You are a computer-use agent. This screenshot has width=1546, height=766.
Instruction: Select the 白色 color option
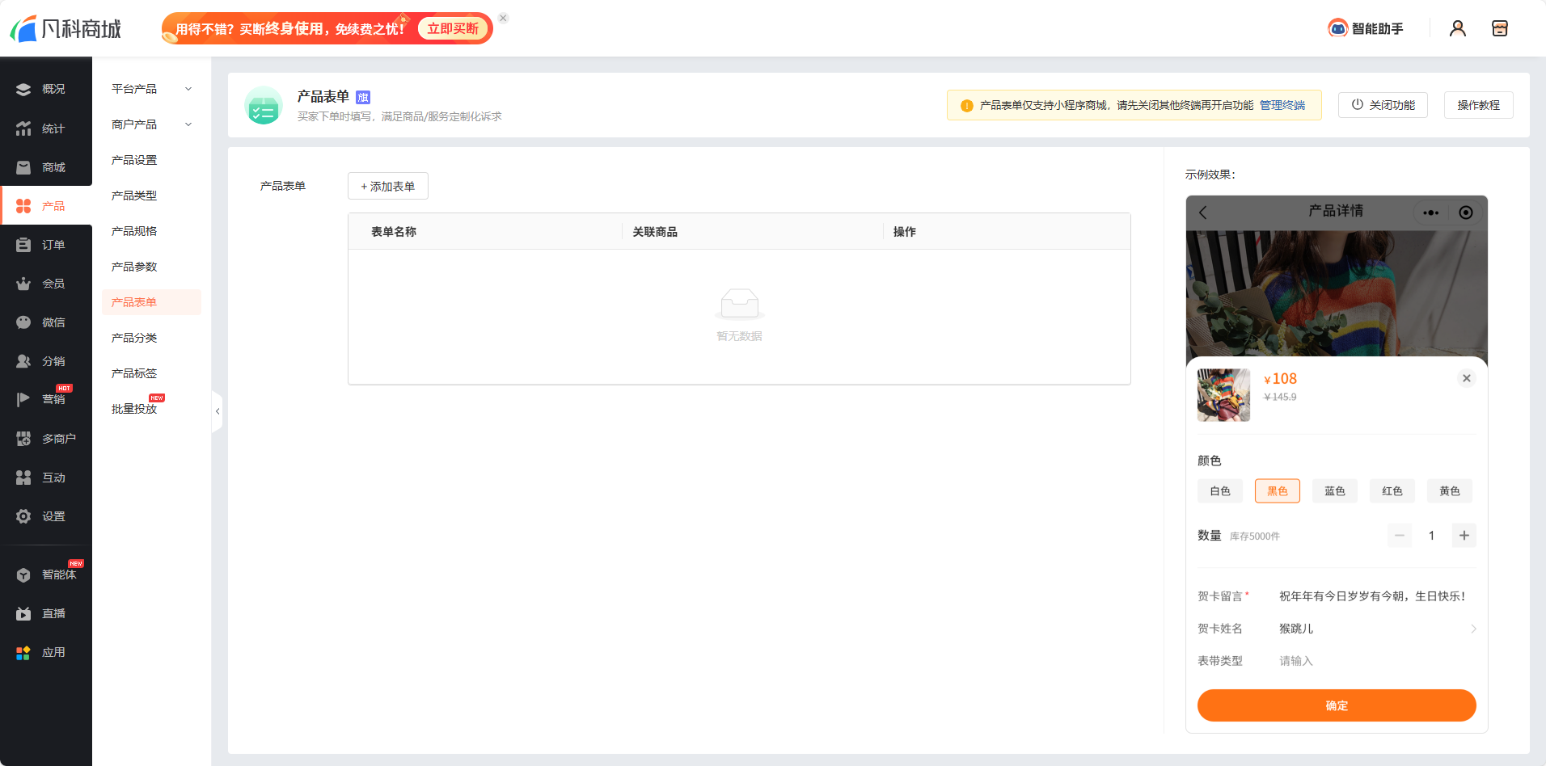point(1220,491)
